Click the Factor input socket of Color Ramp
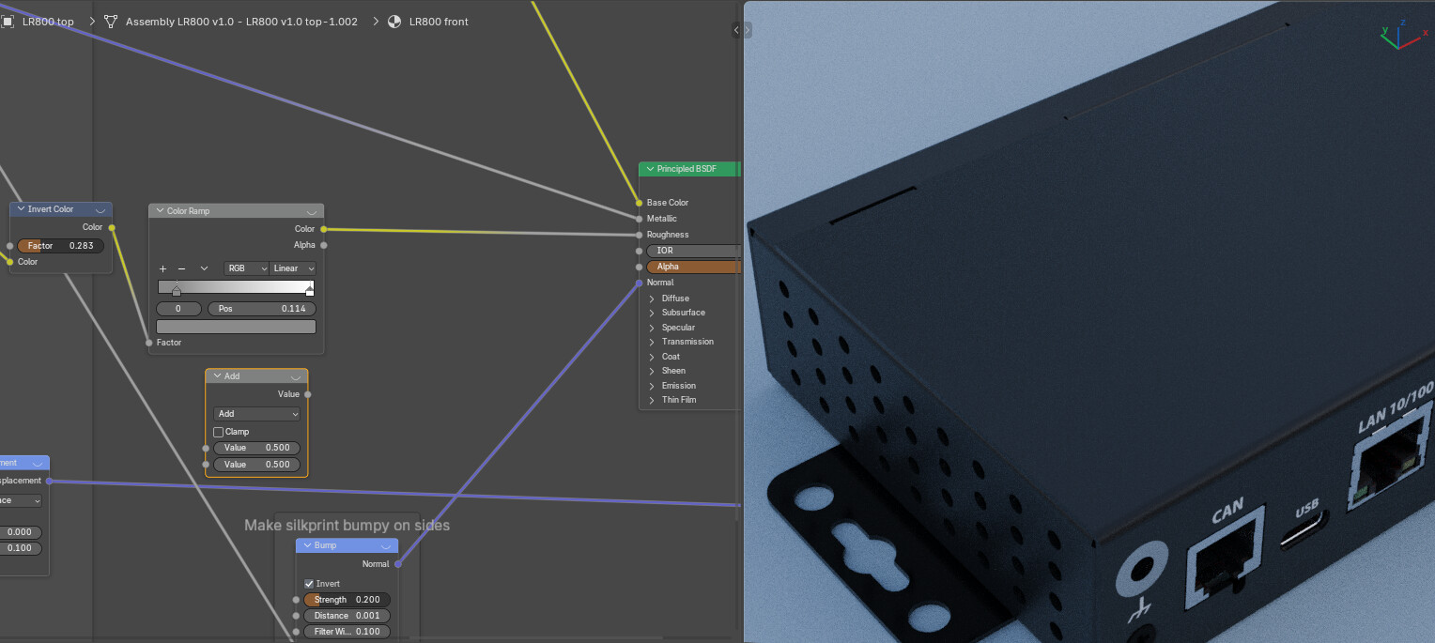 click(x=148, y=343)
